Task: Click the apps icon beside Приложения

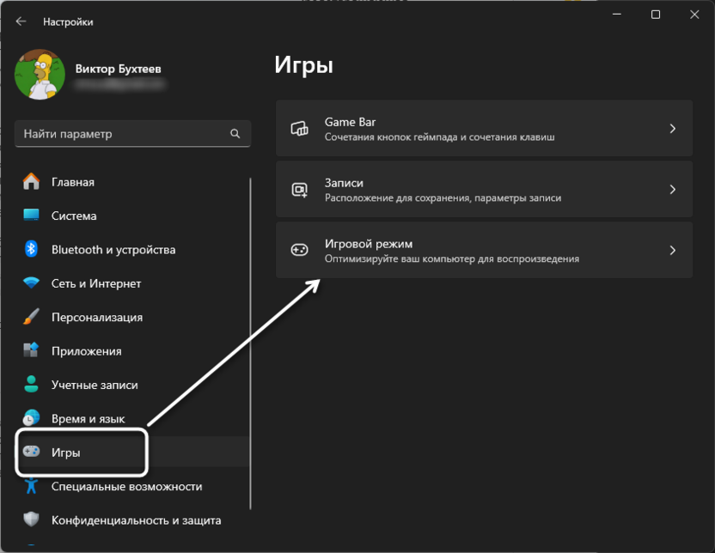Action: [32, 350]
